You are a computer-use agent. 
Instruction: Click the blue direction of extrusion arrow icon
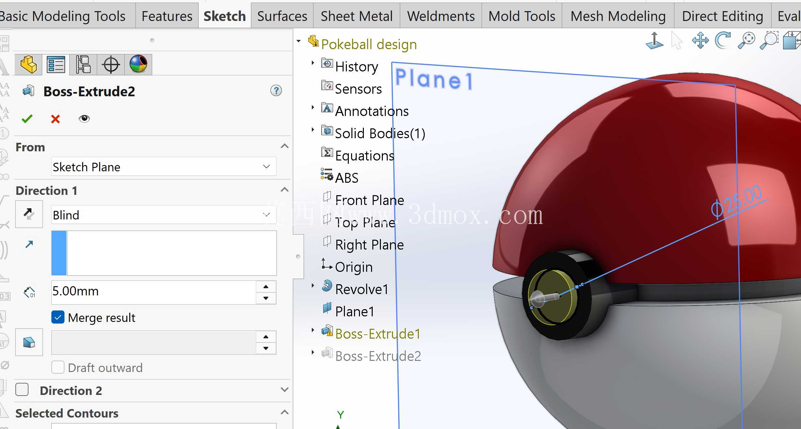pyautogui.click(x=29, y=244)
